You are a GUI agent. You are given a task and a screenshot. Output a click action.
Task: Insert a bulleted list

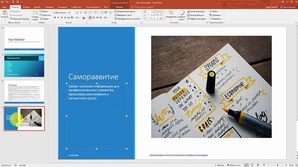pos(90,13)
